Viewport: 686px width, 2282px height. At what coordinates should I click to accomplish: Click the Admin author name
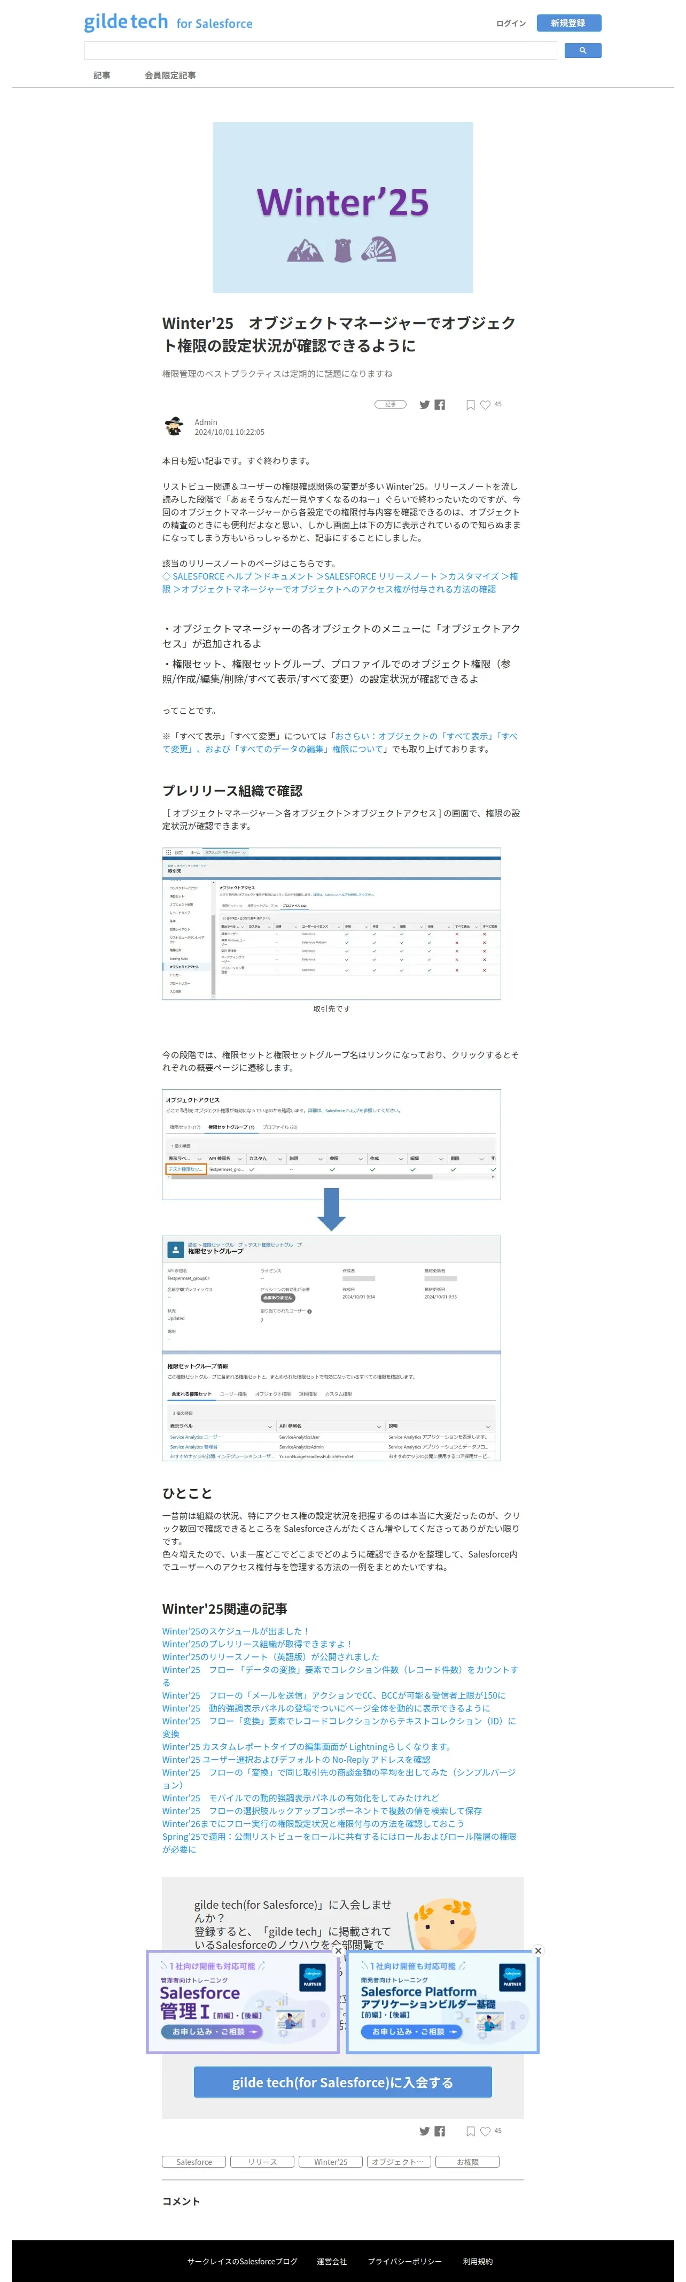[205, 422]
